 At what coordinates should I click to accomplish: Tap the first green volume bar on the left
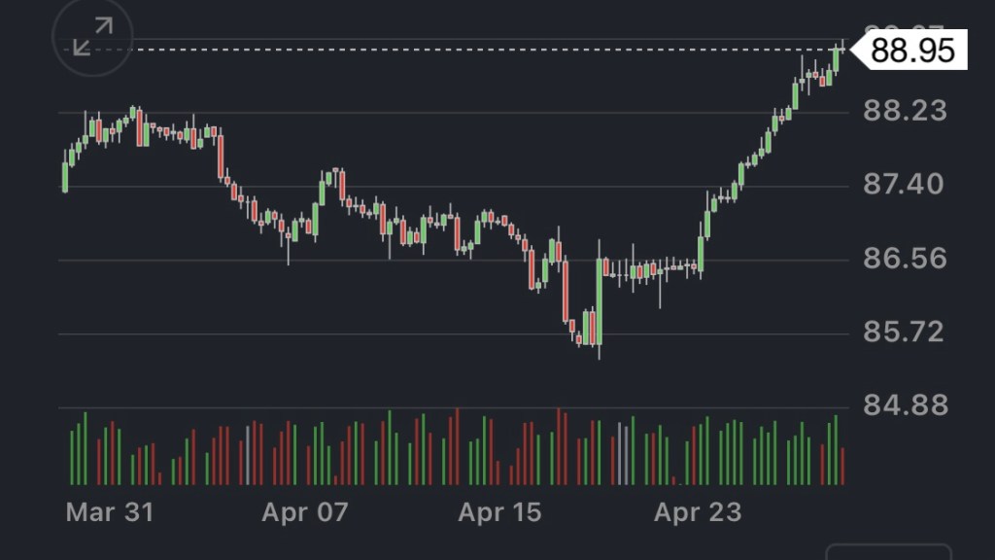(72, 456)
